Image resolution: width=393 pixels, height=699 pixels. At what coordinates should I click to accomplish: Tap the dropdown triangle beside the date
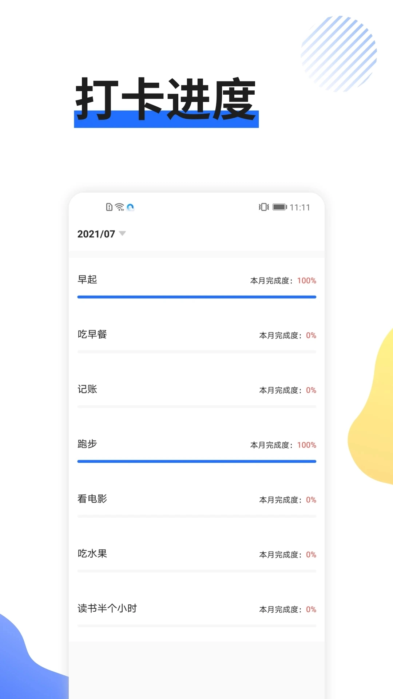click(122, 234)
